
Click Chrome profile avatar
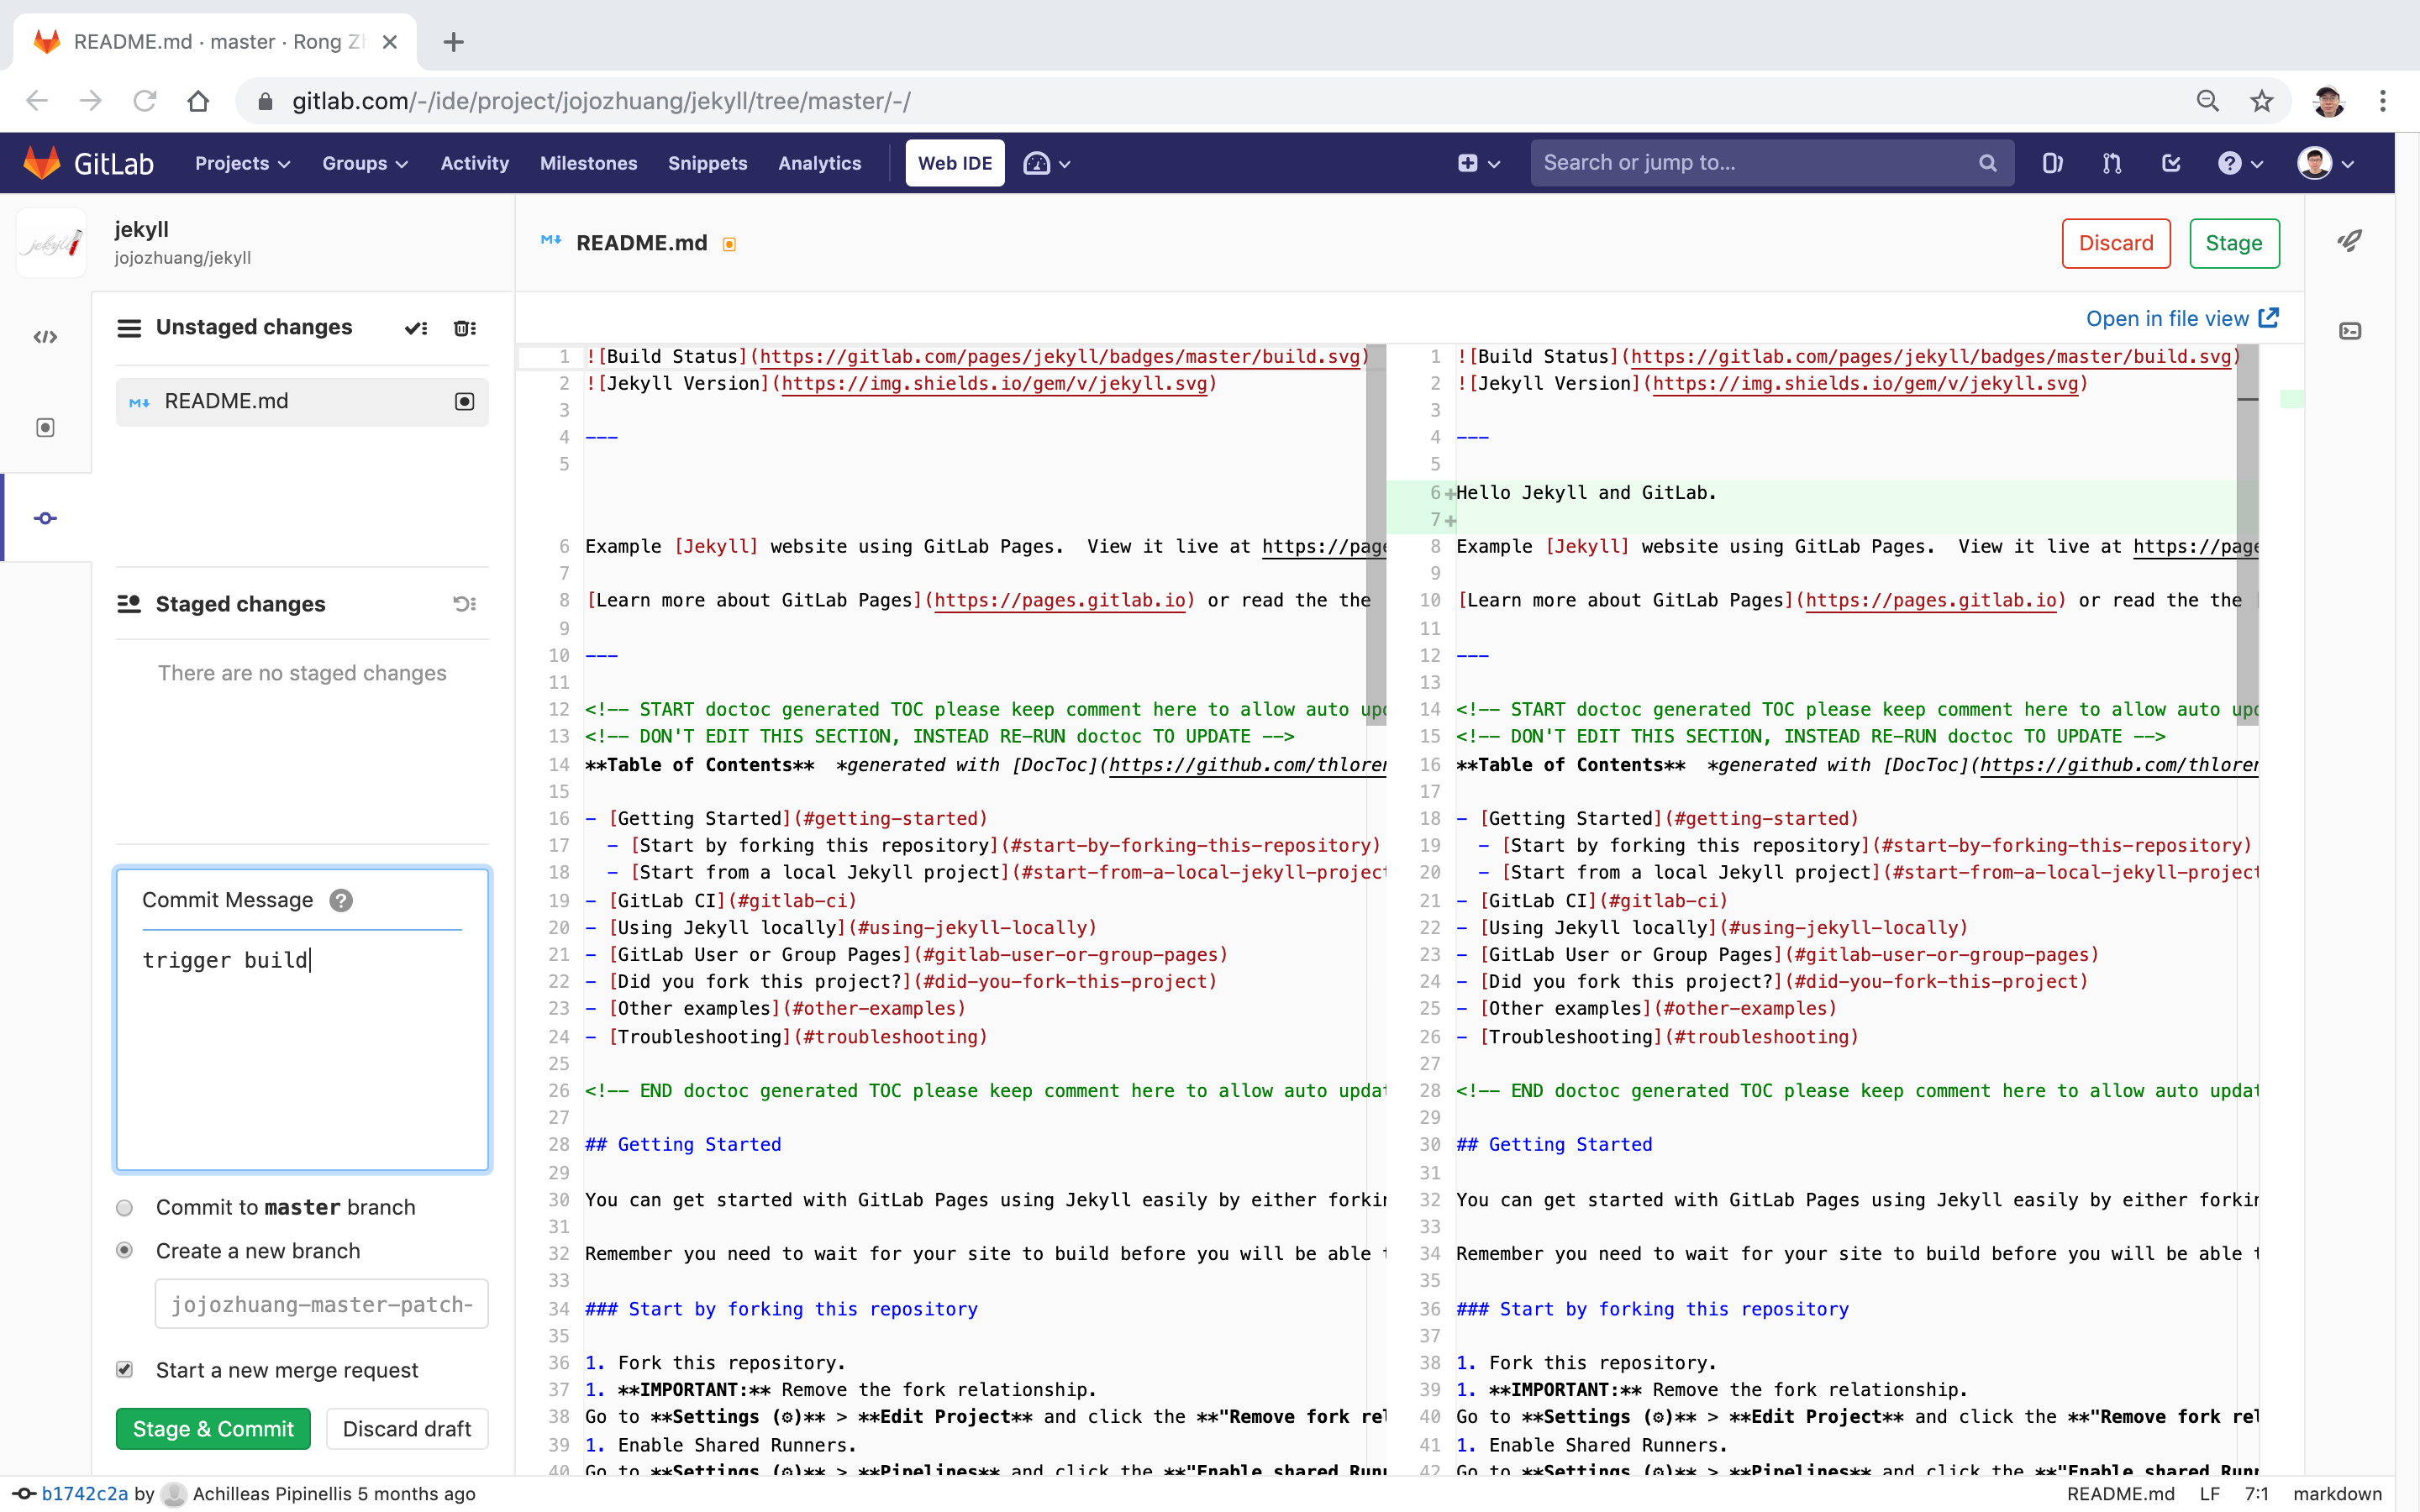pyautogui.click(x=2328, y=101)
